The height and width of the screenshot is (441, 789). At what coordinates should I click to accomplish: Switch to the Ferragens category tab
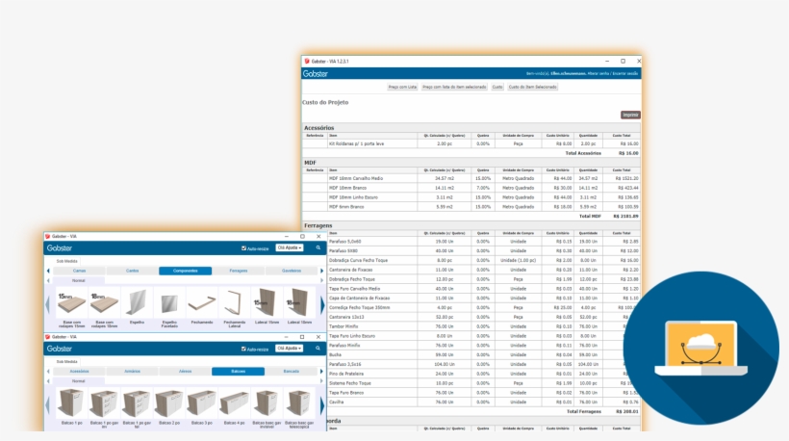tap(238, 271)
